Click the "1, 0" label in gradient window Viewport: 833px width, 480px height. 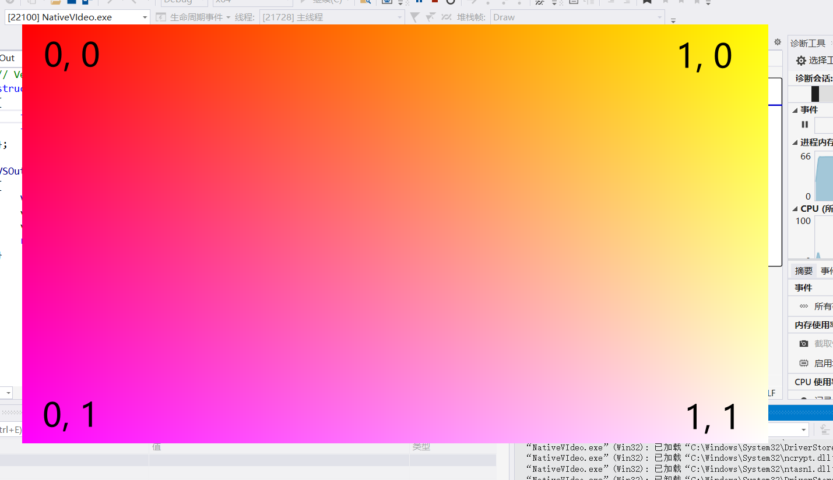tap(705, 57)
